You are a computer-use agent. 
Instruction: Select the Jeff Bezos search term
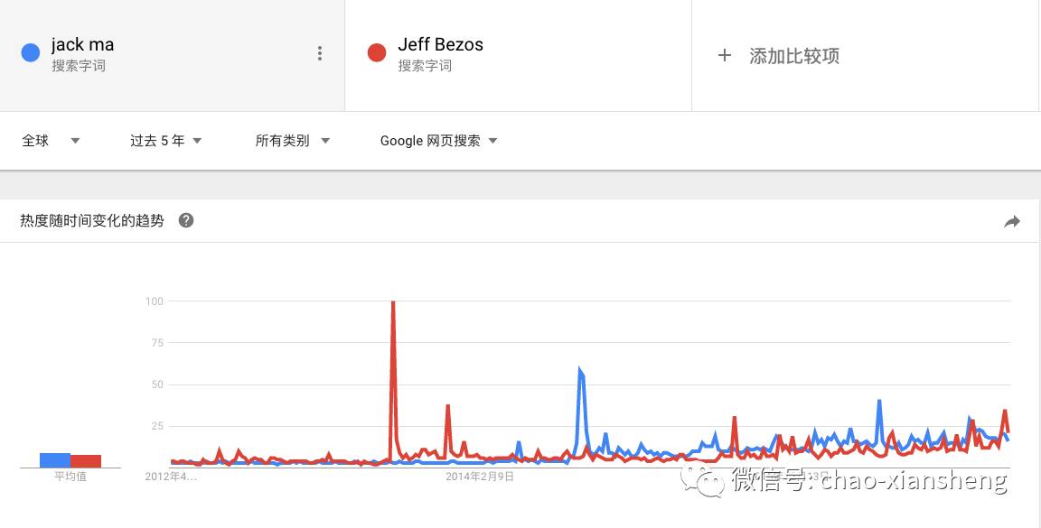point(440,45)
